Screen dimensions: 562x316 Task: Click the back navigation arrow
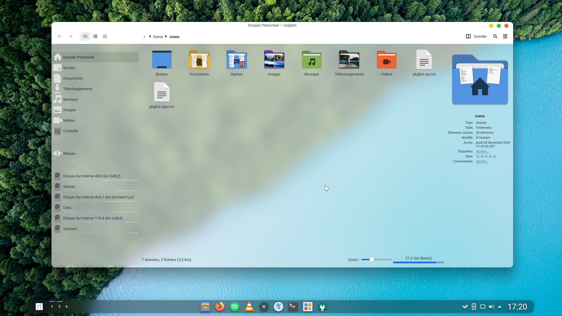click(x=59, y=36)
